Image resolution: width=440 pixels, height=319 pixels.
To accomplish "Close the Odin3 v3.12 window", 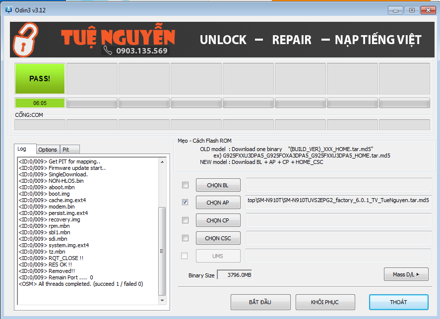I will [x=428, y=10].
